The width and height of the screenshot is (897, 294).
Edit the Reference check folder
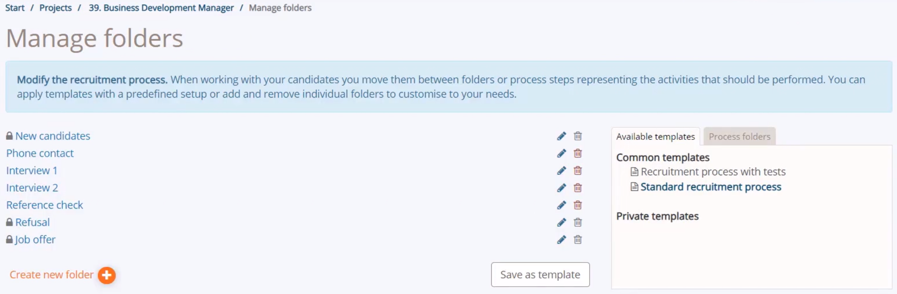pos(561,205)
